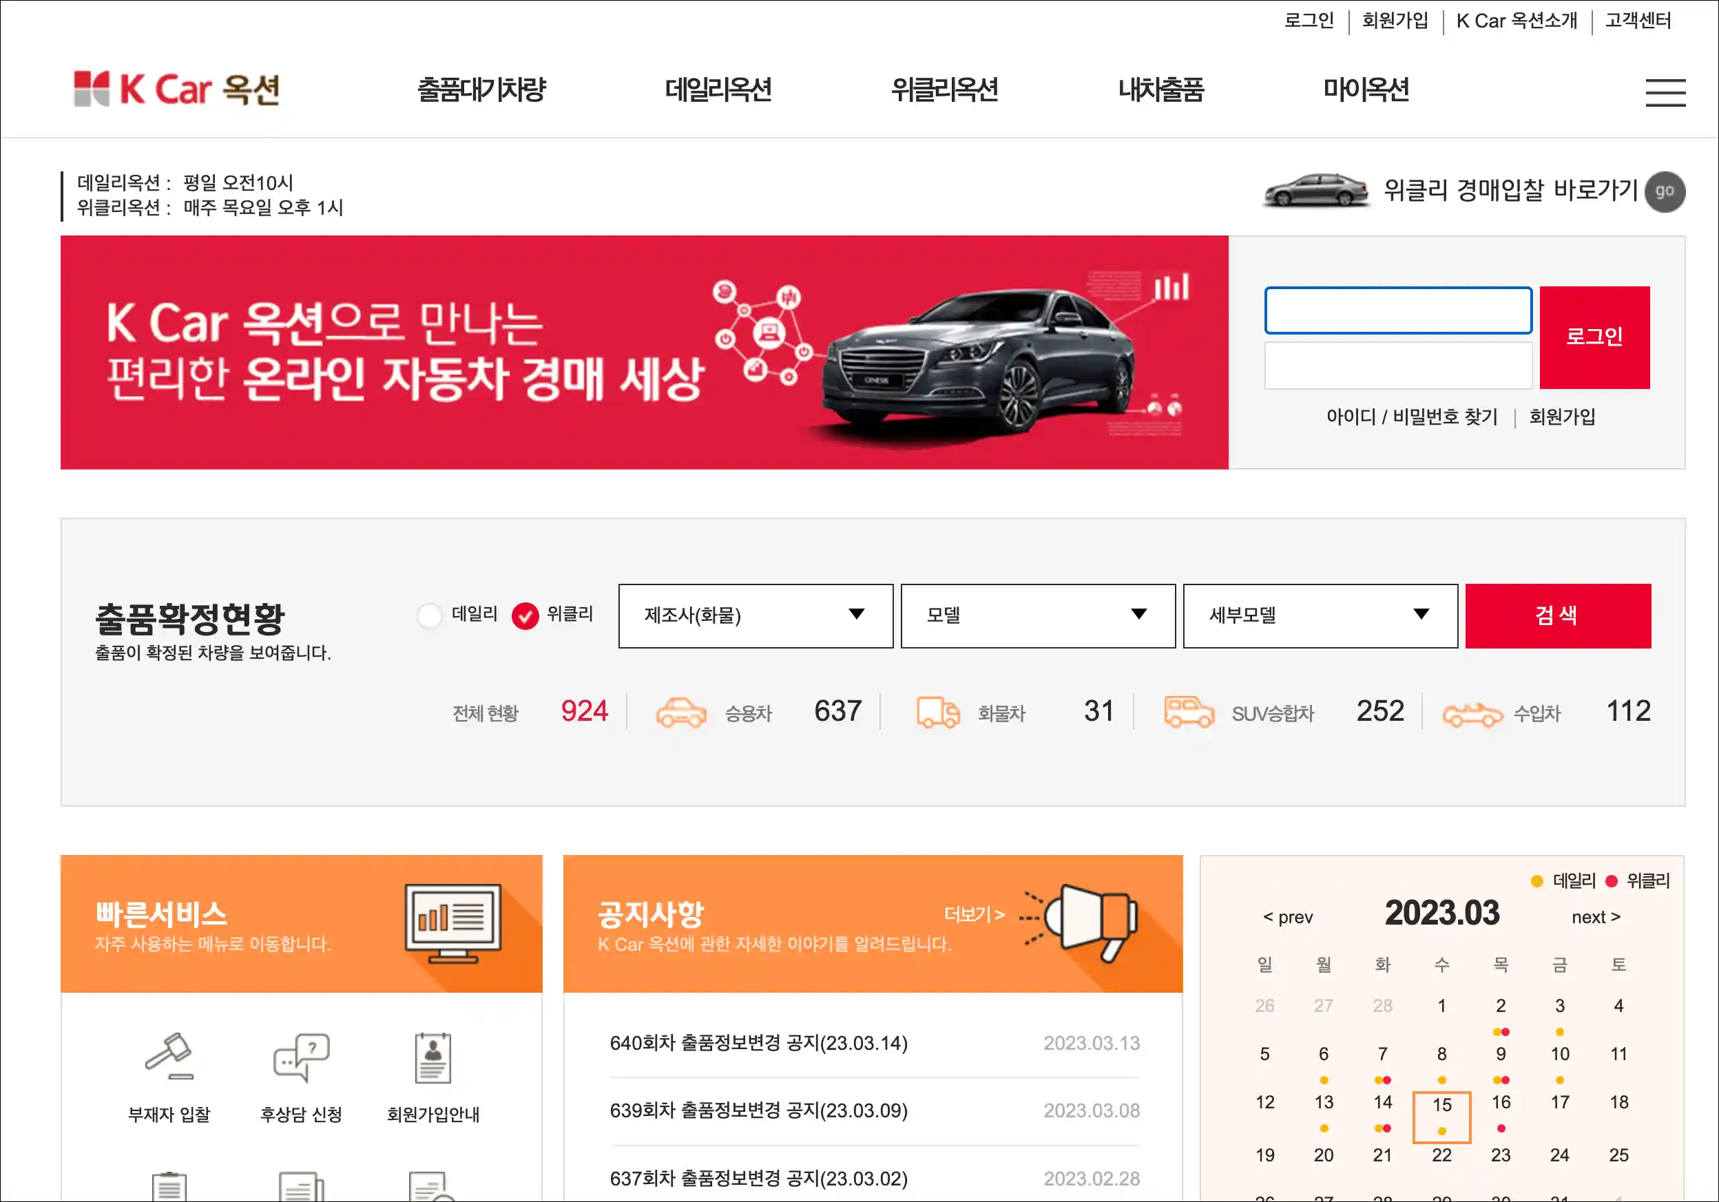Click 회원가입 link under login form

click(x=1562, y=417)
